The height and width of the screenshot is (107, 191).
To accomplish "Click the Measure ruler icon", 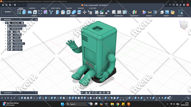I will tap(150, 12).
